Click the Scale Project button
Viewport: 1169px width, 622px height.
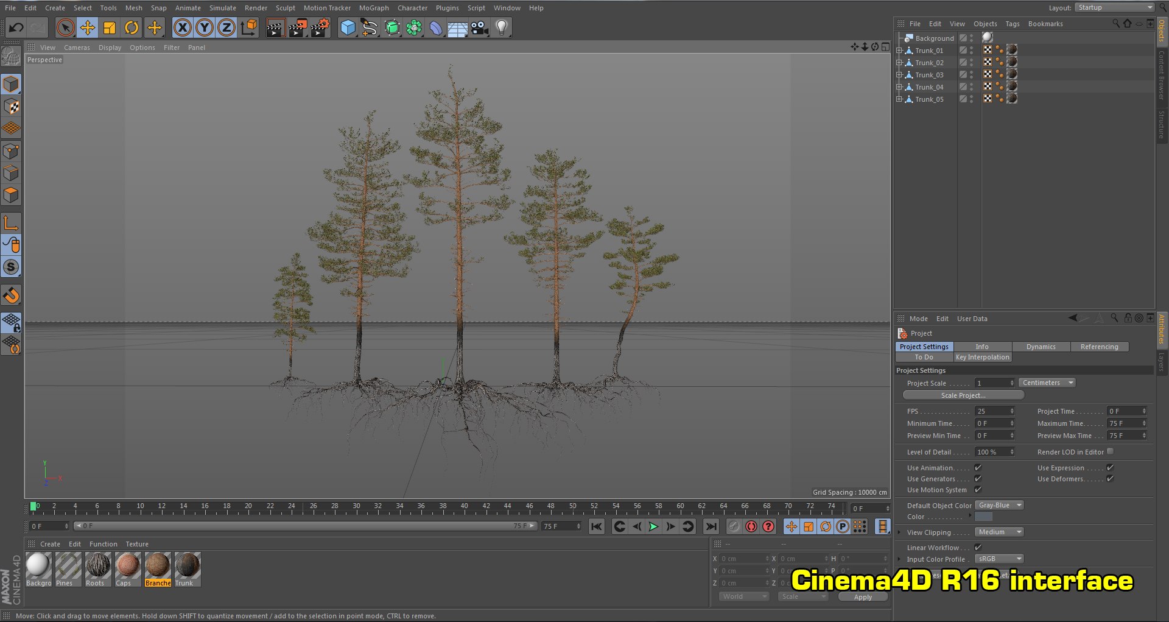(x=963, y=395)
